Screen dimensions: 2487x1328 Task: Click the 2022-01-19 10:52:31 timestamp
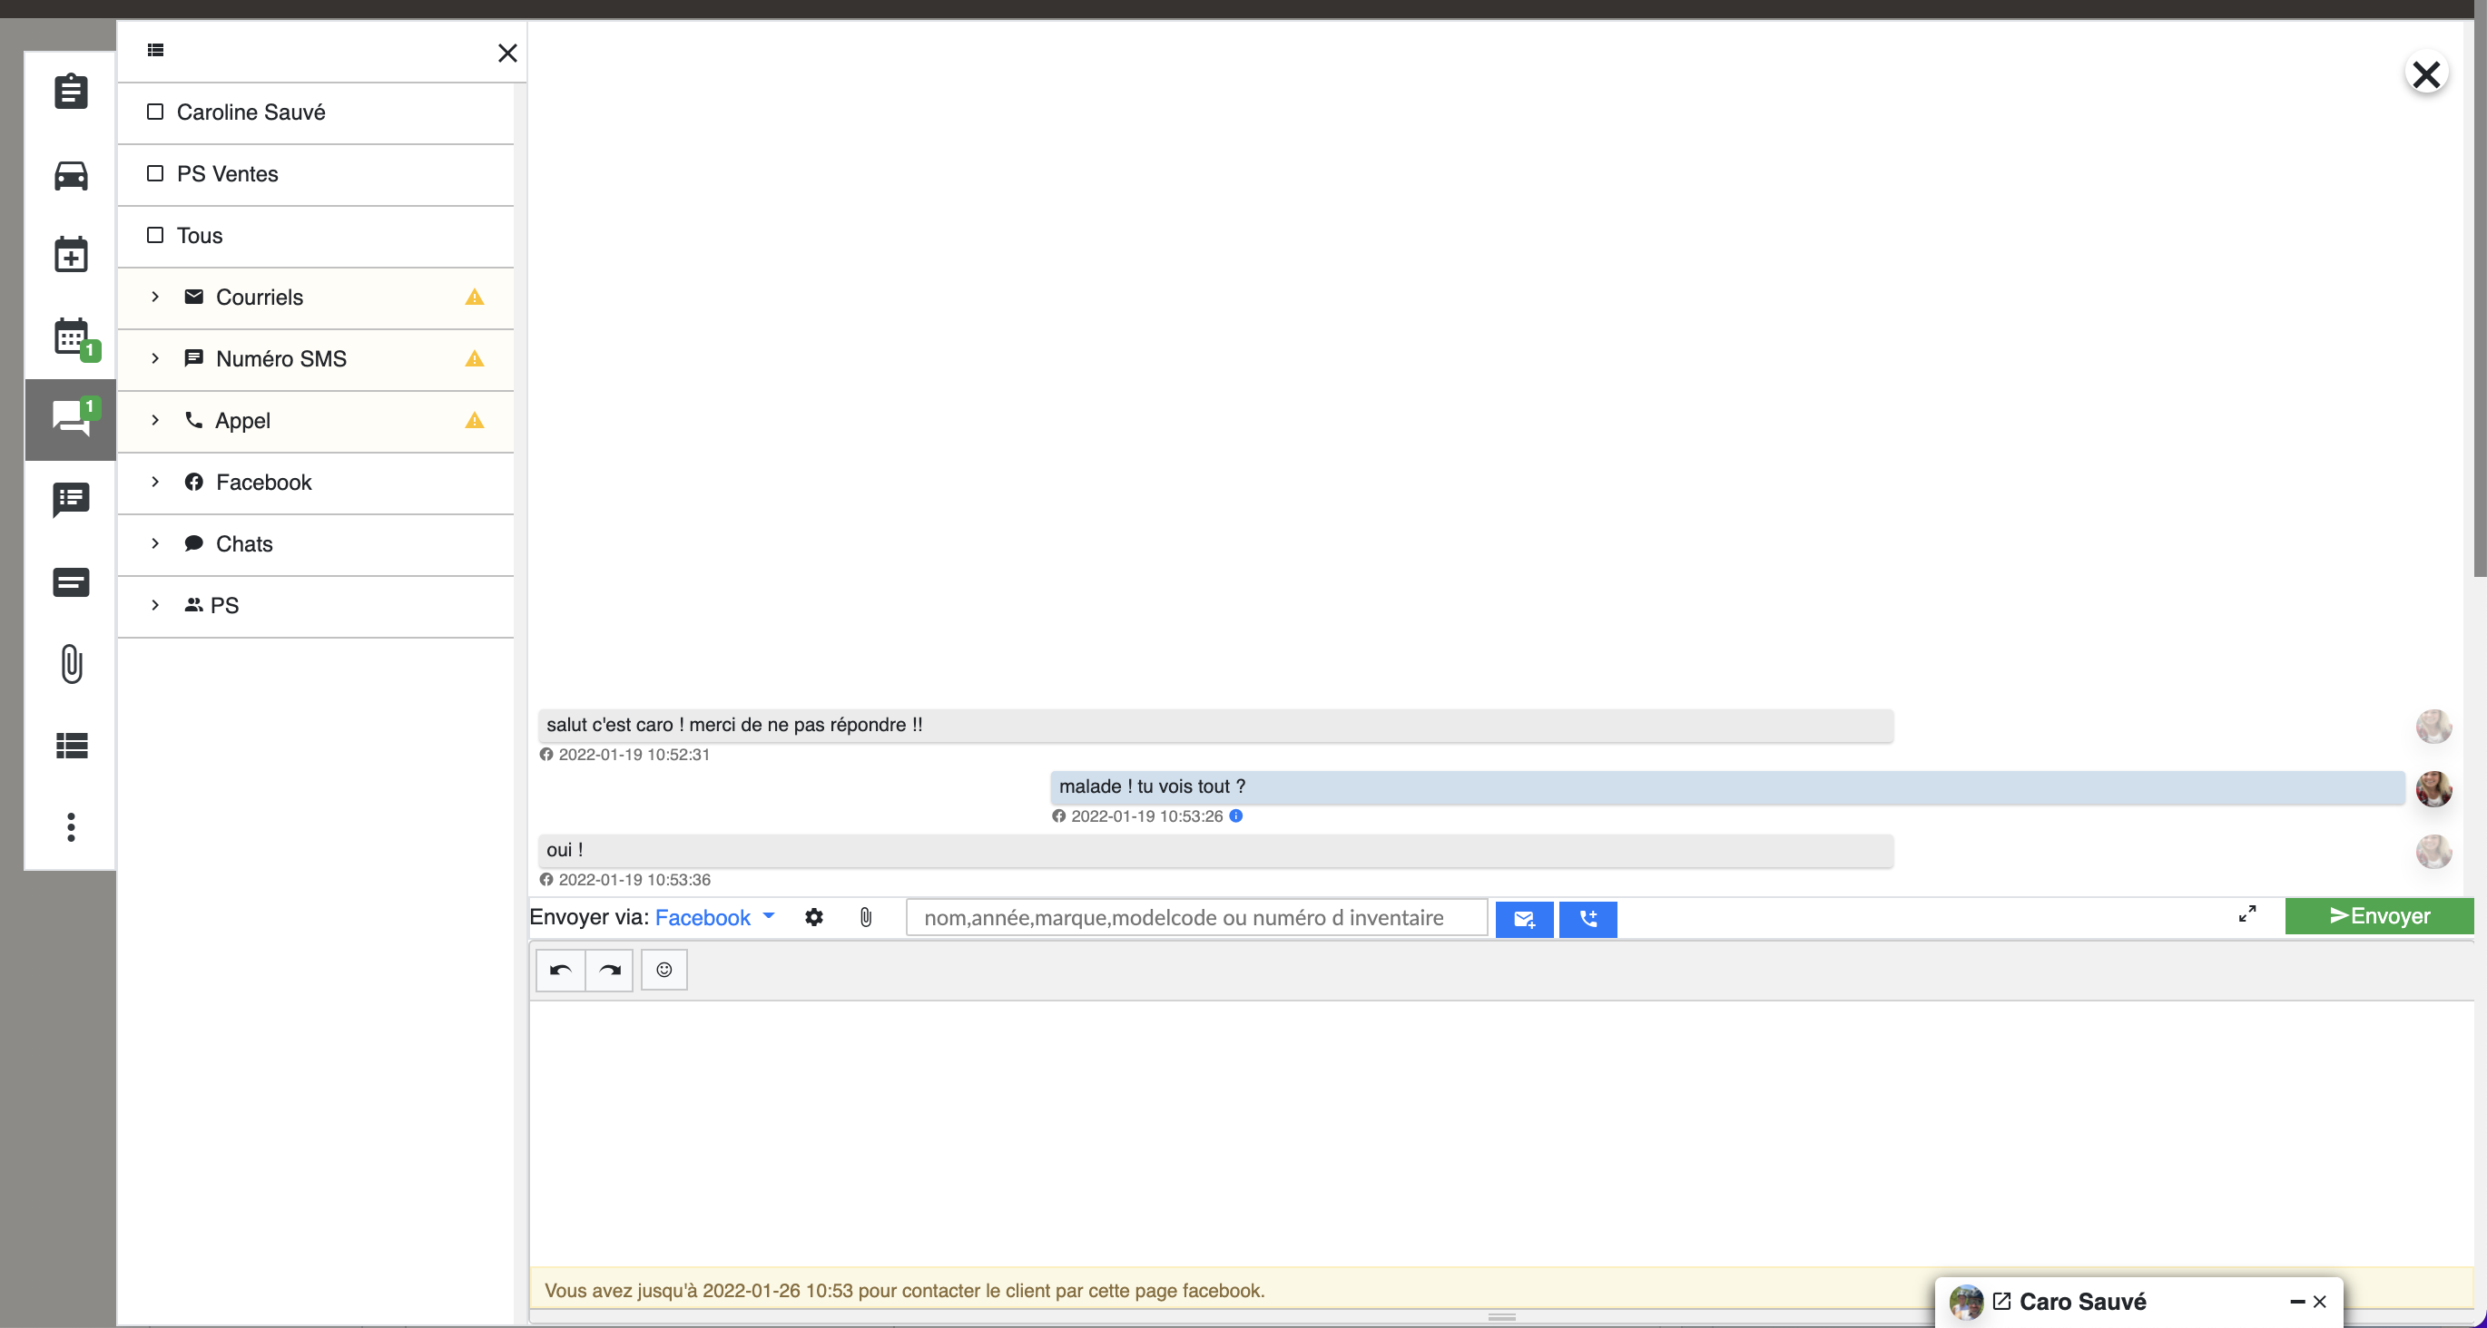pos(634,755)
